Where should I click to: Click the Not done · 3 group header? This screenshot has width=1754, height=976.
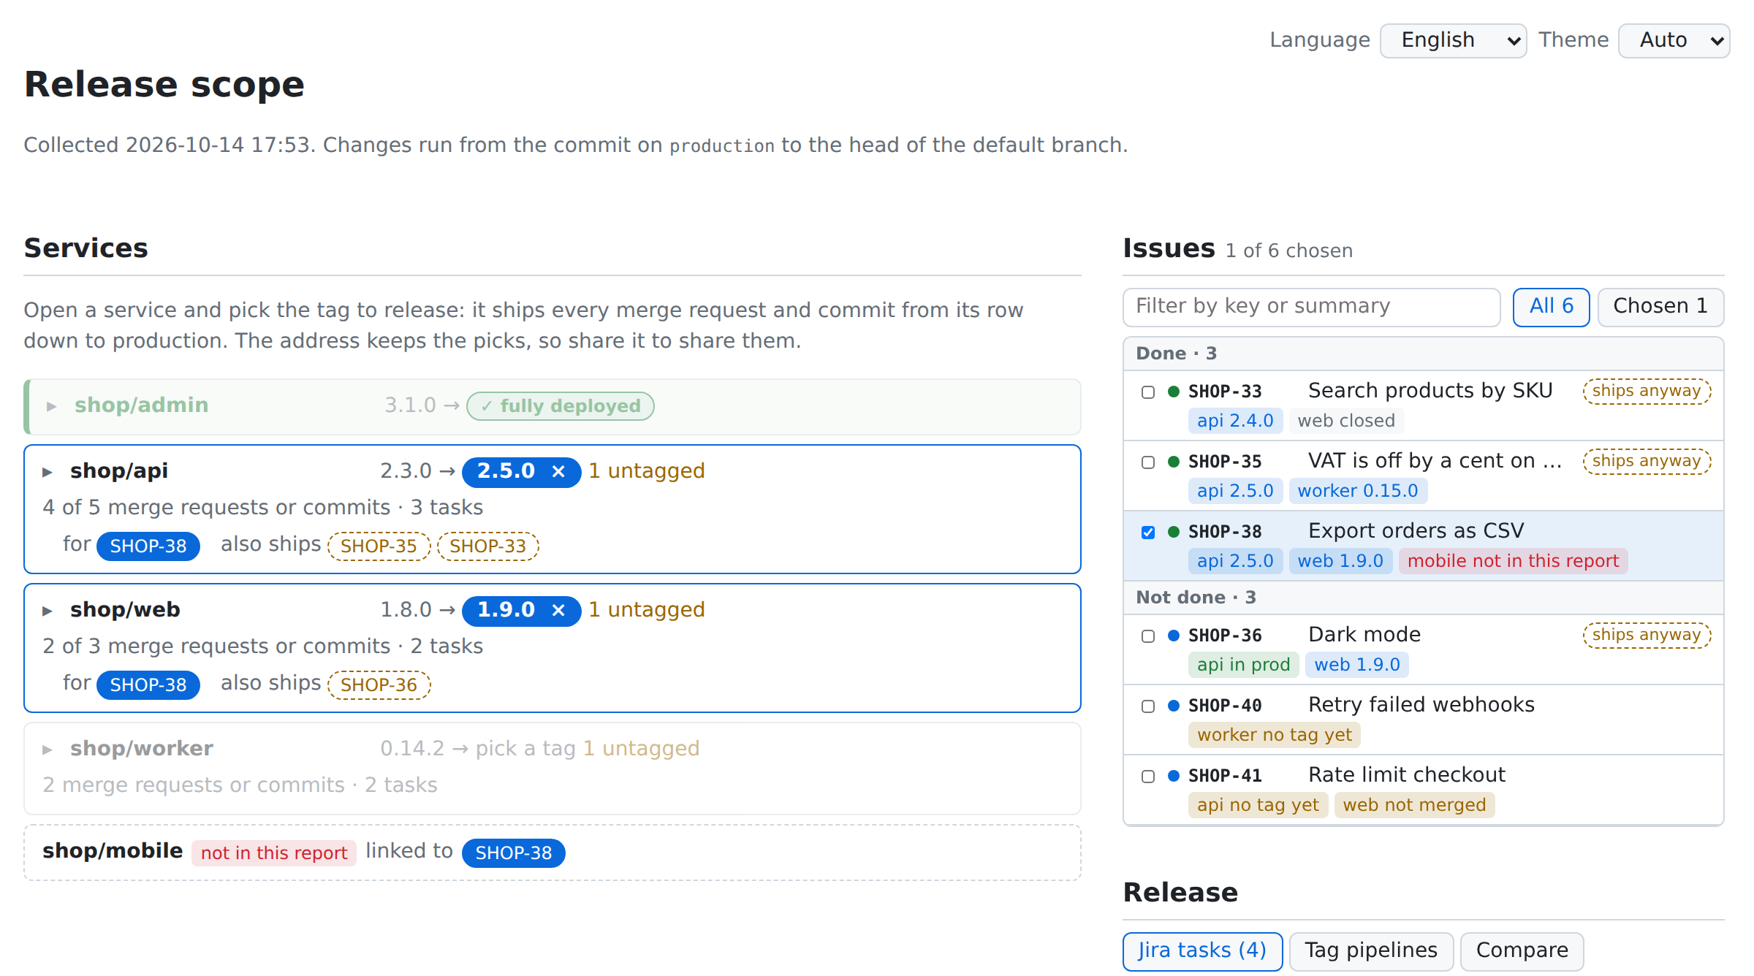(x=1424, y=598)
